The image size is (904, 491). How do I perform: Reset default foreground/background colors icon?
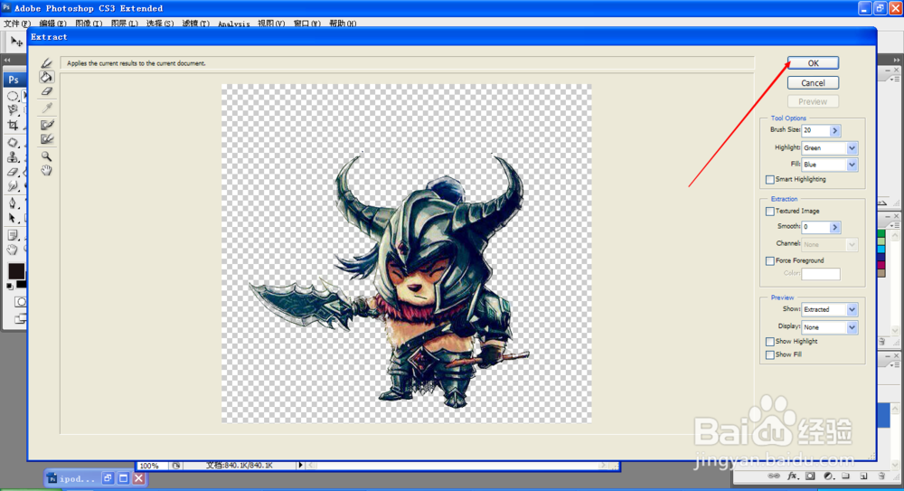click(10, 286)
